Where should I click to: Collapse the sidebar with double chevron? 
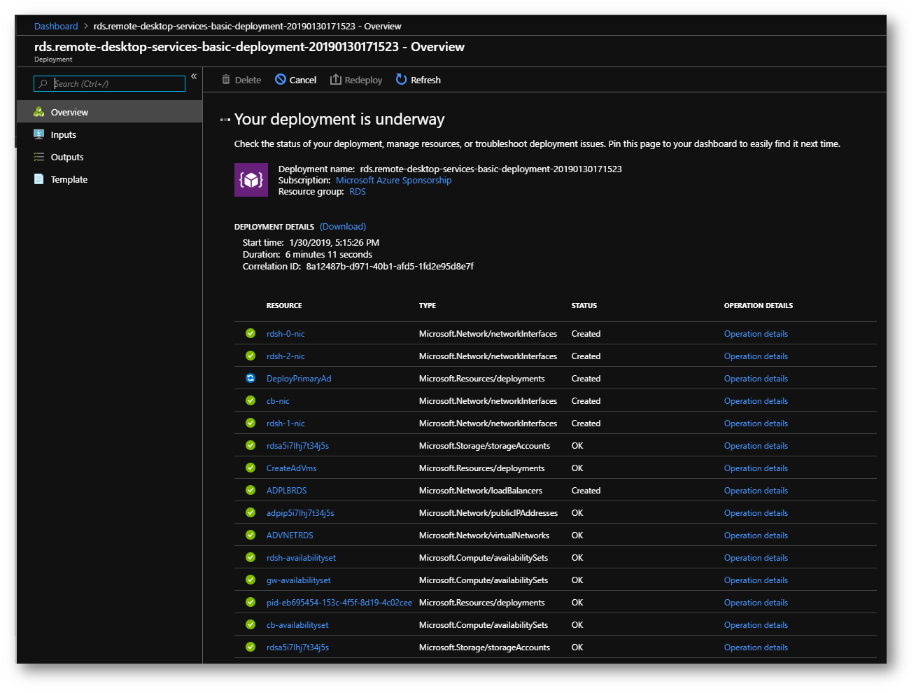point(194,76)
